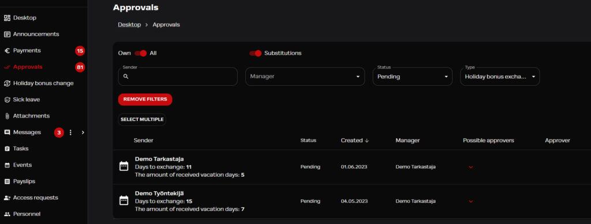
Task: Toggle the Substitutions switch
Action: (256, 53)
